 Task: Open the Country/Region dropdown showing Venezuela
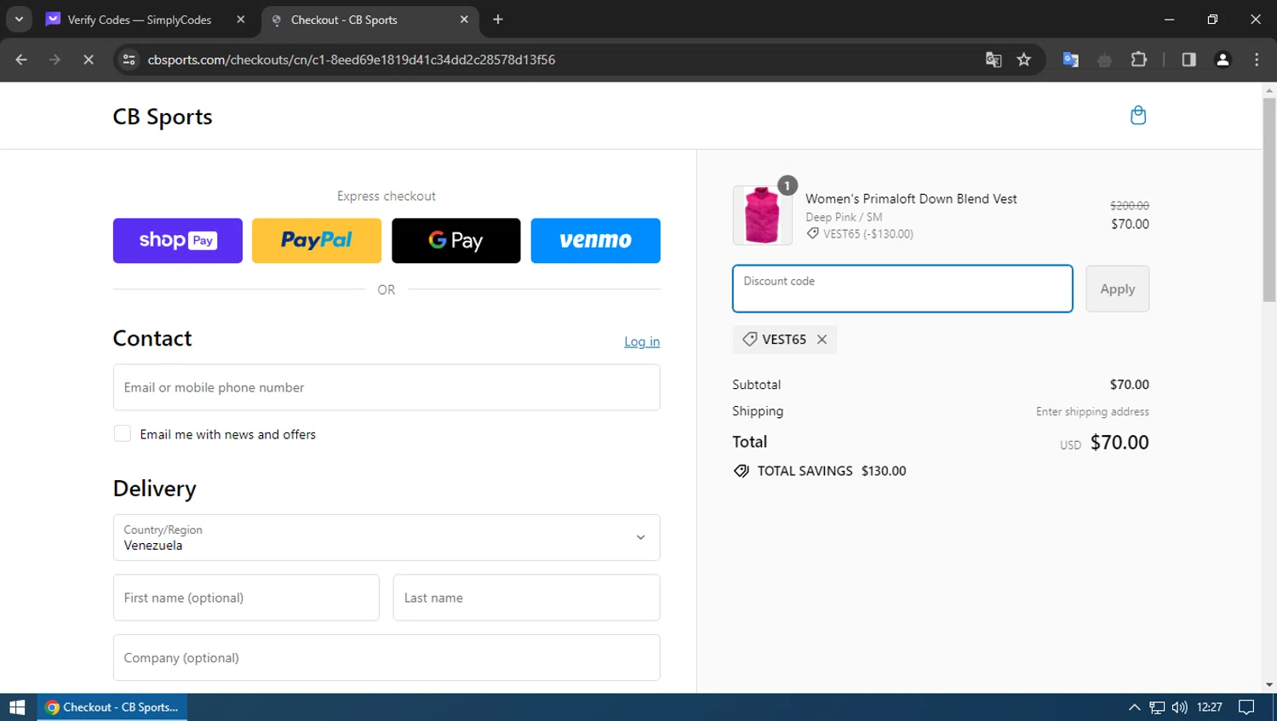(x=387, y=537)
